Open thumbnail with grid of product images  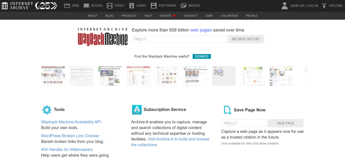coord(167,76)
